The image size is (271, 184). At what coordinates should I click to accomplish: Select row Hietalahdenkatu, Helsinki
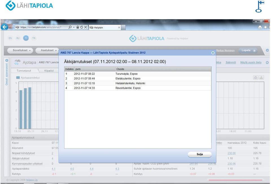(138, 83)
